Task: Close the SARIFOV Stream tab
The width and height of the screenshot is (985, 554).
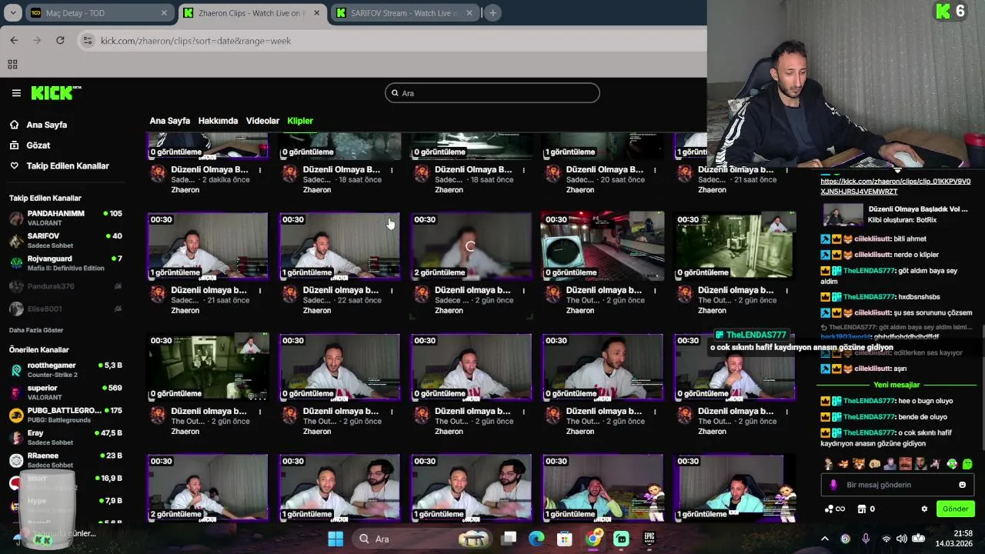Action: coord(469,13)
